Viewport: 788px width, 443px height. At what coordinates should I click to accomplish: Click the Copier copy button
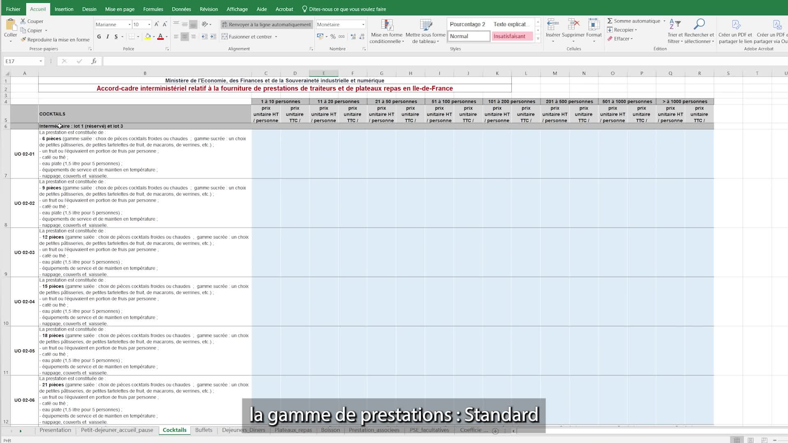tap(31, 30)
